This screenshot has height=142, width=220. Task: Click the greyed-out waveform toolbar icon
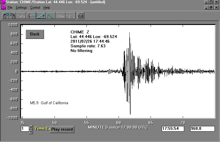tap(21, 16)
